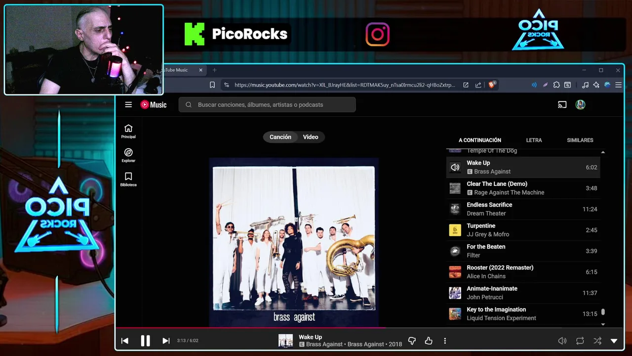
Task: Open the cast to device icon
Action: [562, 104]
